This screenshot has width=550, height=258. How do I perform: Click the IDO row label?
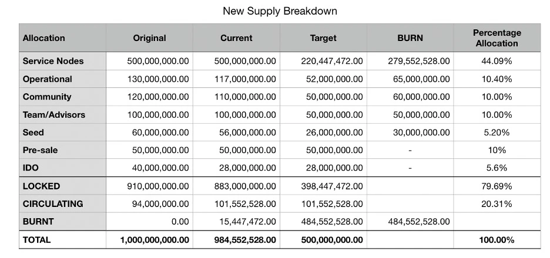point(31,168)
